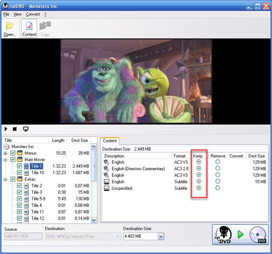The image size is (272, 254).
Task: Select Title 10 tree row
Action: click(38, 173)
